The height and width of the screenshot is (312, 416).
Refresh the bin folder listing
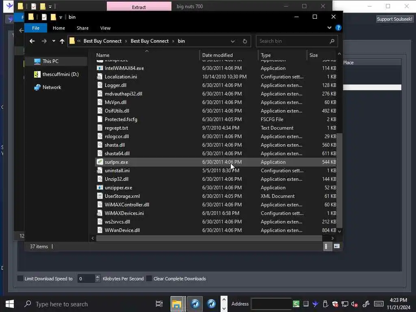pos(245,41)
